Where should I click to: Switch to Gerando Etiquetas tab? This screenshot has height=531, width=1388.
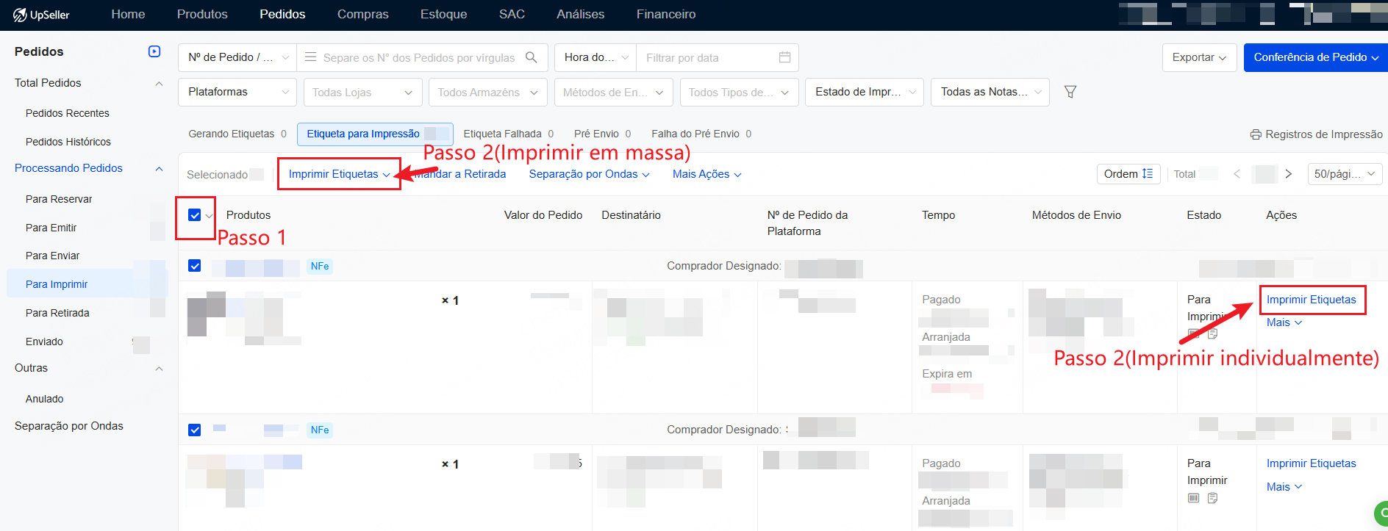coord(237,134)
